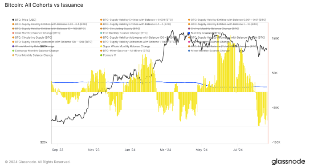309x167 pixels.
Task: Show Total Monthly Balance Change series
Action: (x=33, y=55)
